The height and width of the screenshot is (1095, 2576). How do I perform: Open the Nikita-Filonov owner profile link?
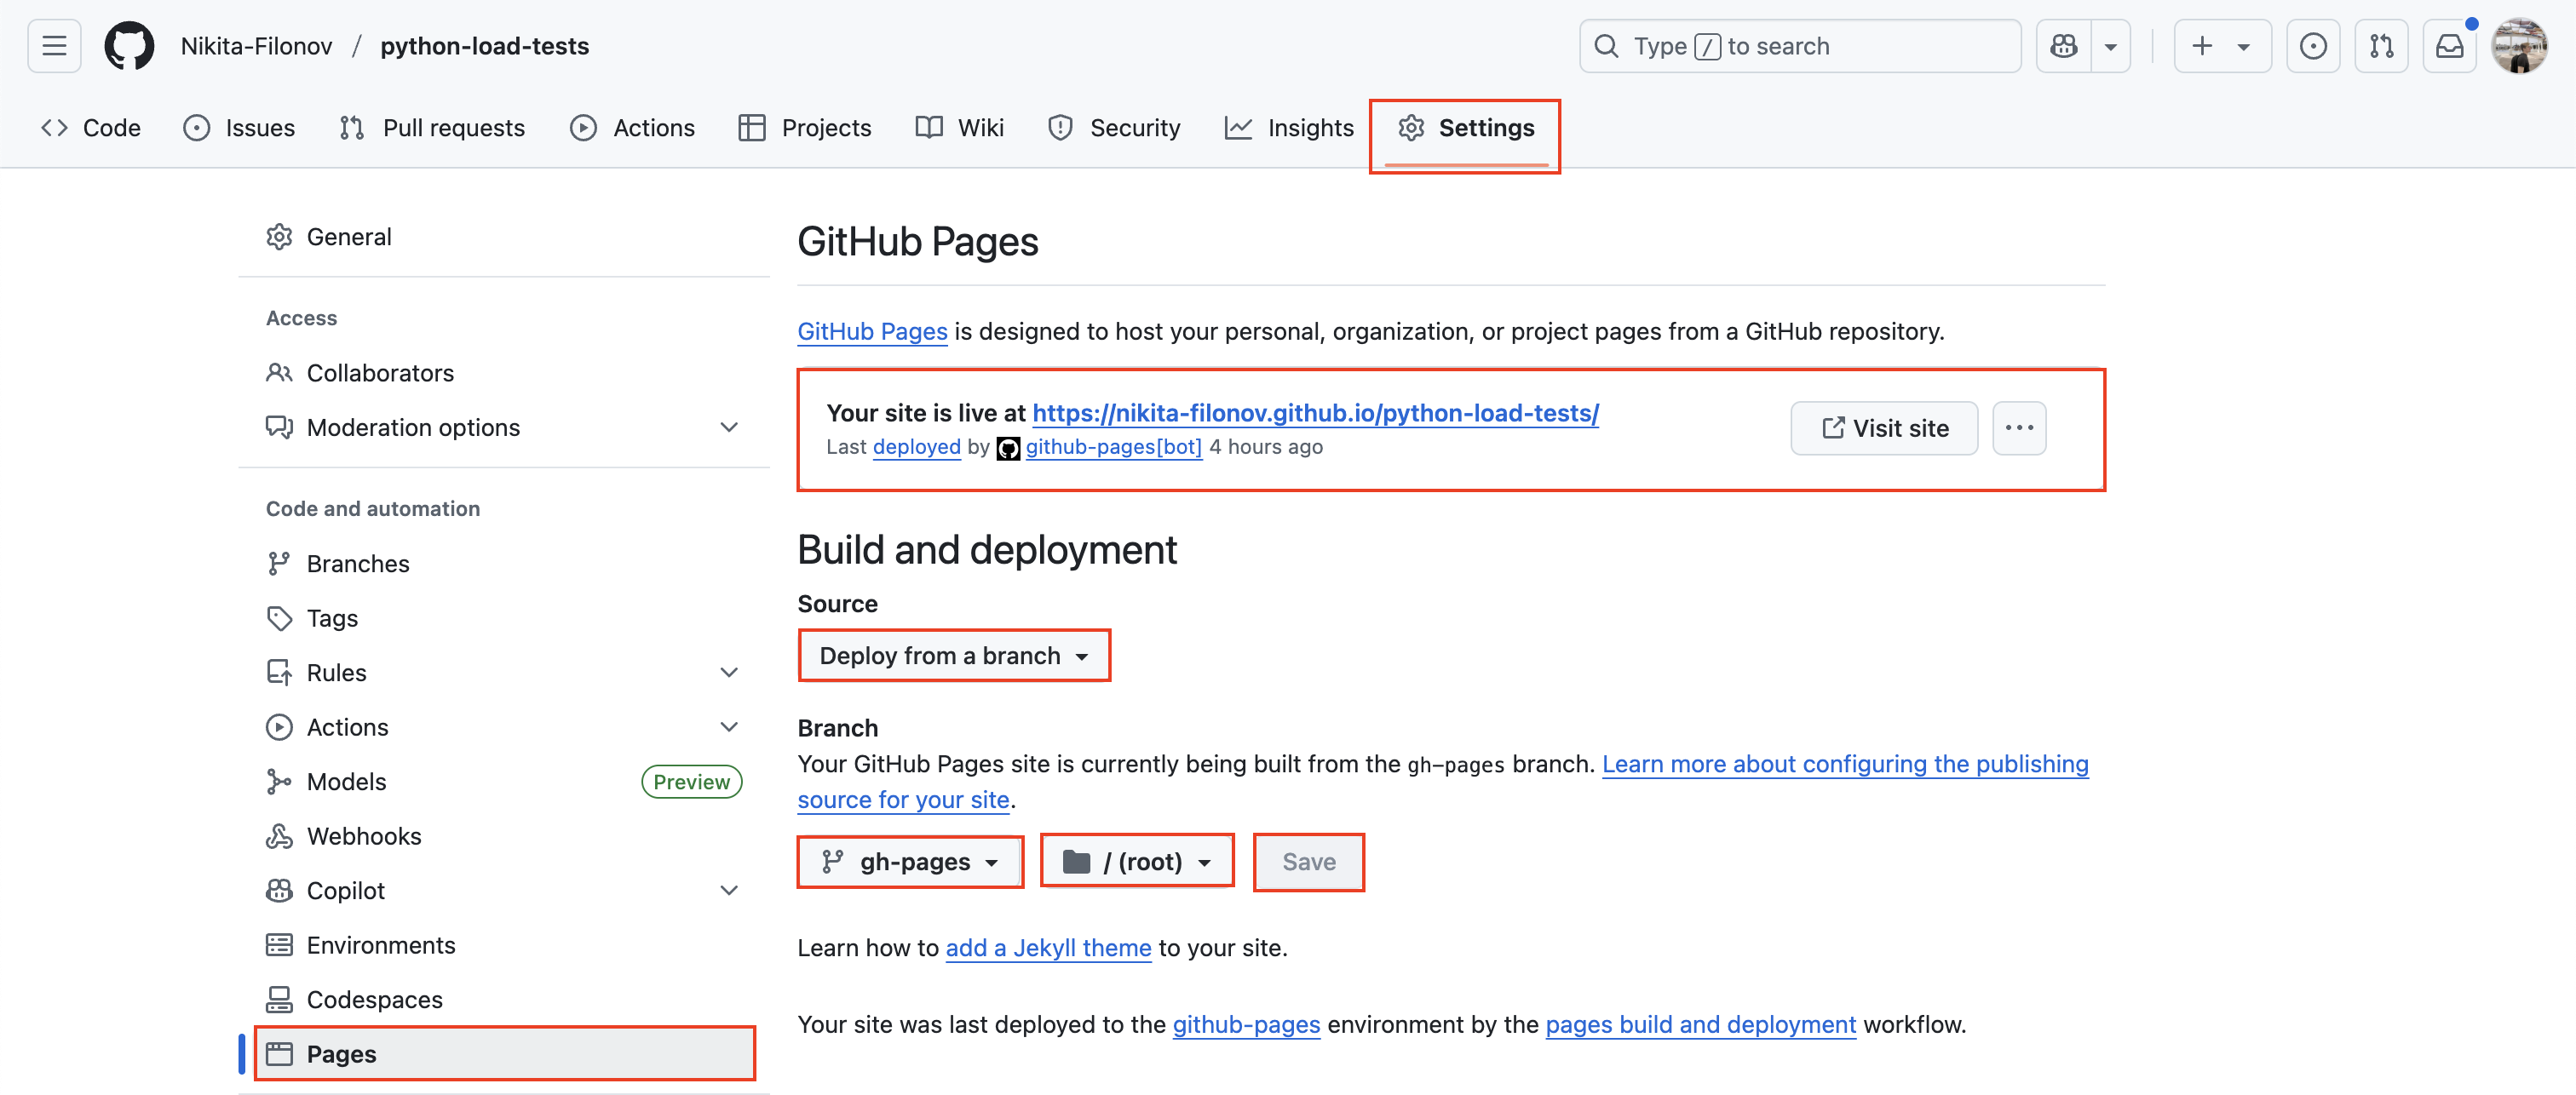click(256, 46)
